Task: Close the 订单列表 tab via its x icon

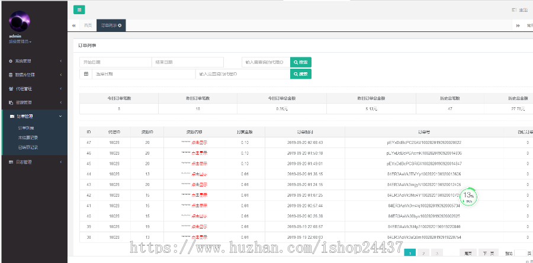Action: pos(120,25)
